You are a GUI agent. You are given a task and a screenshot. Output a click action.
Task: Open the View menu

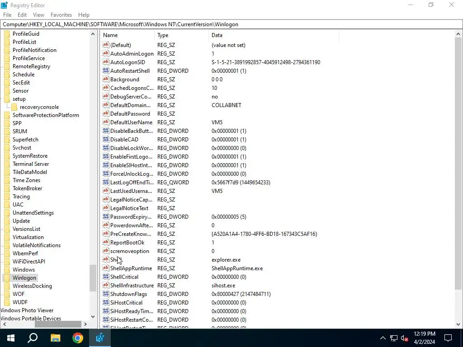(x=38, y=15)
